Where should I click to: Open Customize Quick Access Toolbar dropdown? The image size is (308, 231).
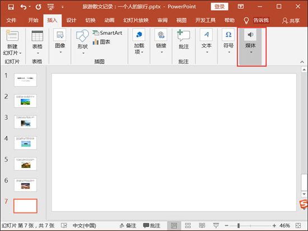coord(63,7)
